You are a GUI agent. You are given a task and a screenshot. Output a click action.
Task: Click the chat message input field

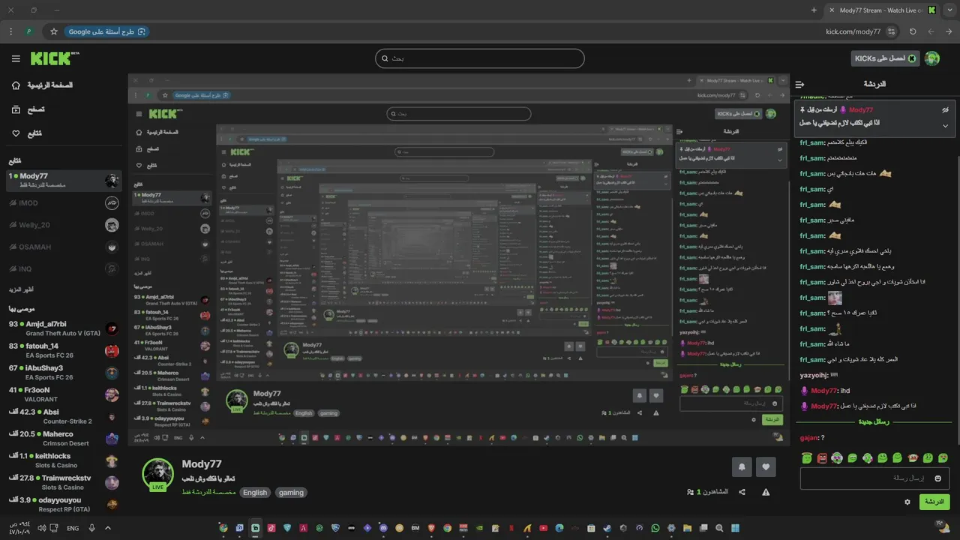[875, 478]
